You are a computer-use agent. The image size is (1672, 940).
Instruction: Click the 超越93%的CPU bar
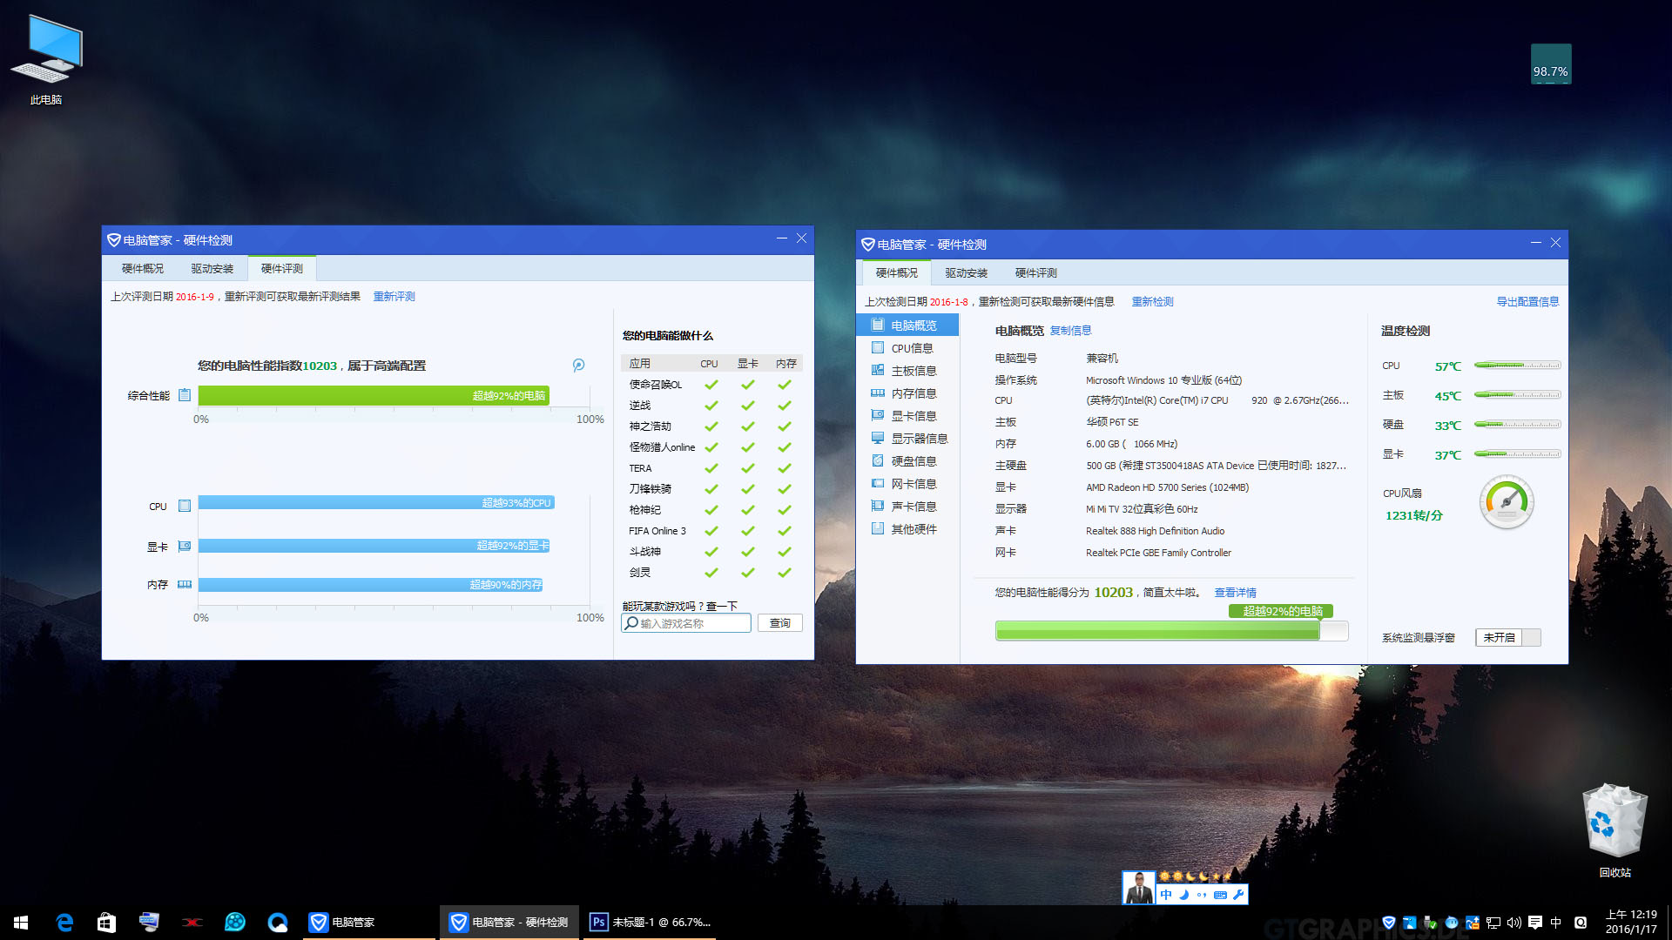coord(376,502)
